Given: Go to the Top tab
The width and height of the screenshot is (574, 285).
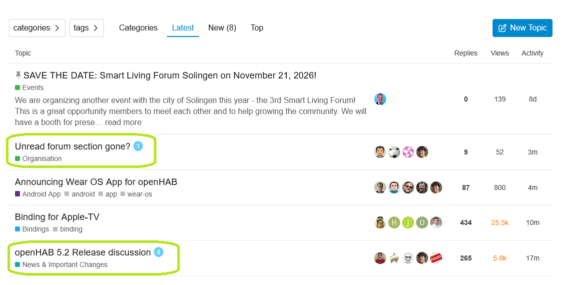Looking at the screenshot, I should [x=257, y=28].
